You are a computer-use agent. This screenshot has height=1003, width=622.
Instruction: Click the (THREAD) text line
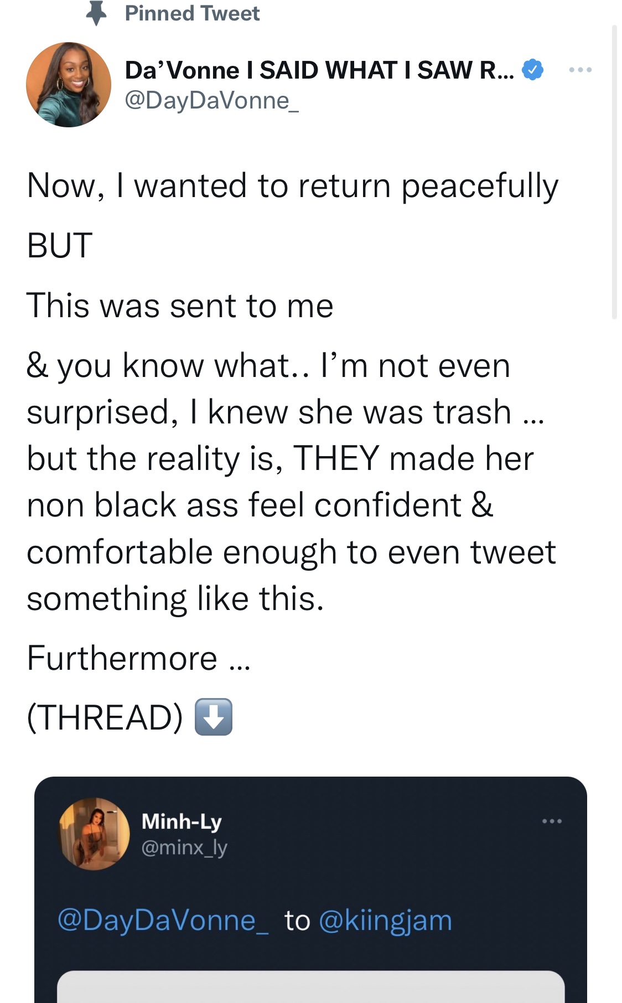[105, 717]
